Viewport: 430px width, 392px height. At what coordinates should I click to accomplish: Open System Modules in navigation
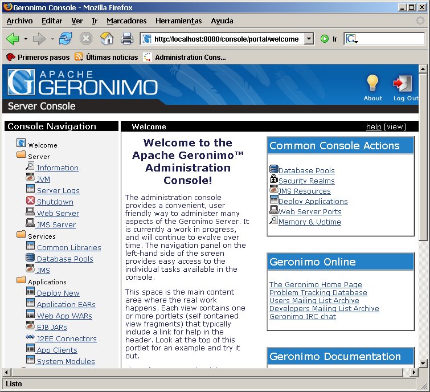tap(66, 361)
